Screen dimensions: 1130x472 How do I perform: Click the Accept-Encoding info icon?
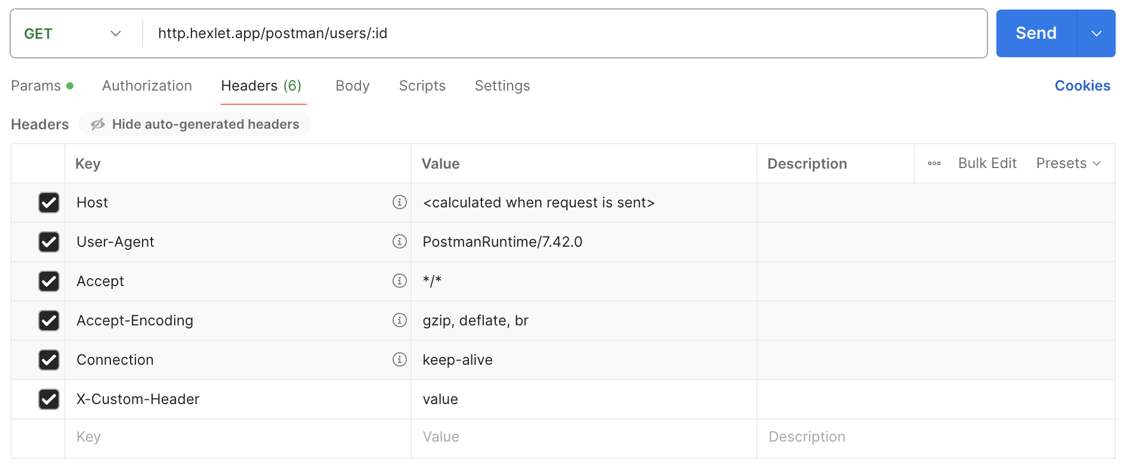(x=399, y=321)
